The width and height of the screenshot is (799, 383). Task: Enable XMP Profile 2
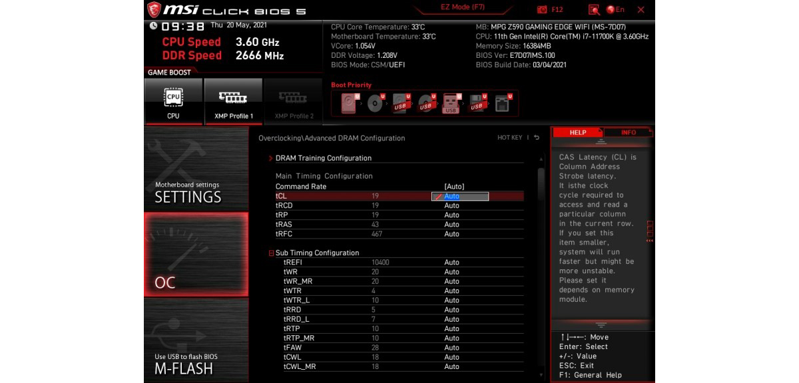(294, 100)
